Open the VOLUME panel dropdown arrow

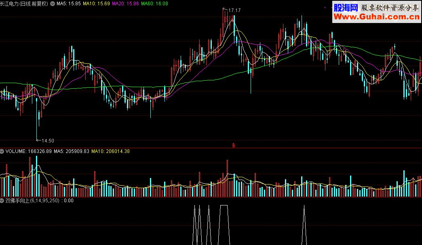point(2,151)
